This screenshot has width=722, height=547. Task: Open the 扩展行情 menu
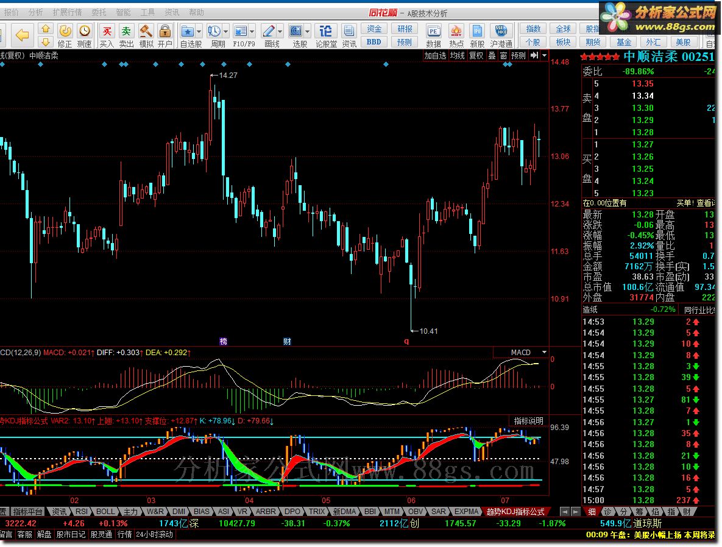tap(67, 12)
